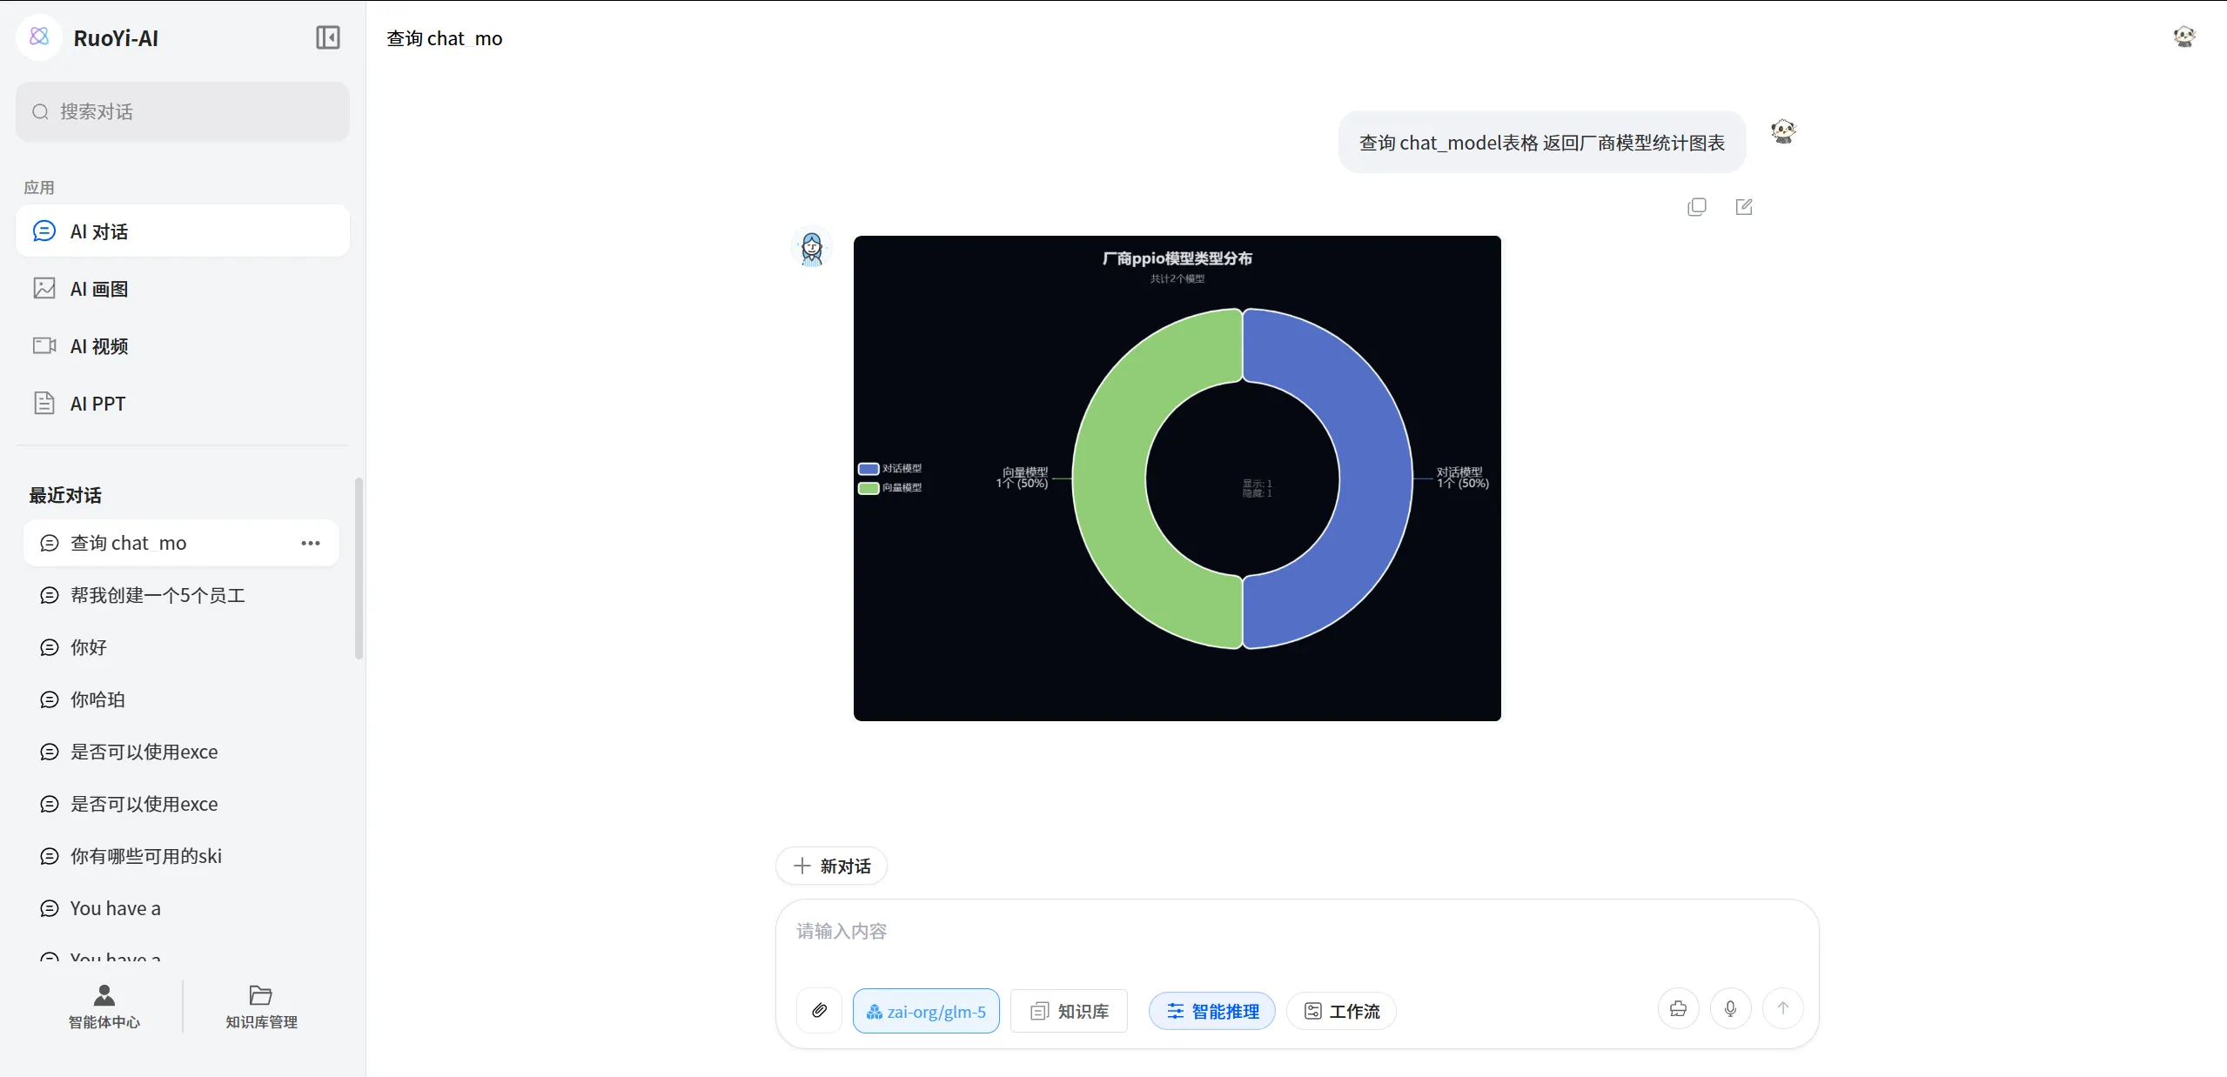
Task: Open the 知识库 knowledge base selector
Action: pos(1069,1011)
